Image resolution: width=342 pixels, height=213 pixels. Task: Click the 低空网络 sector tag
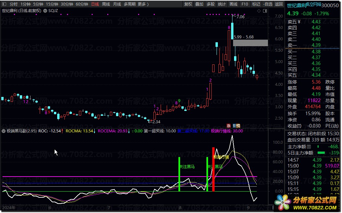(314, 4)
